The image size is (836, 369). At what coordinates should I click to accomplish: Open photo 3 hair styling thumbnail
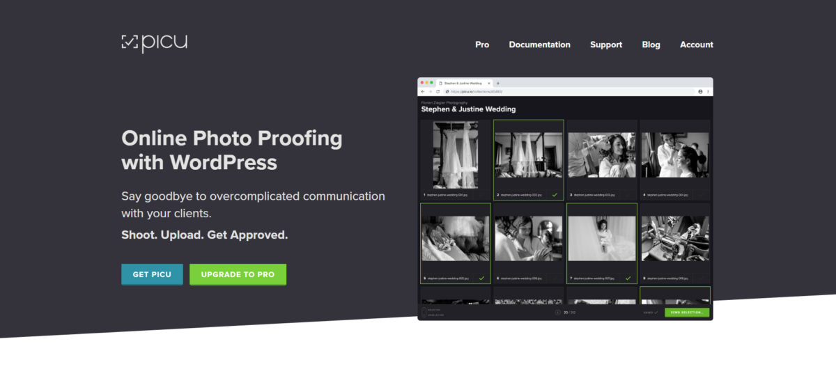click(602, 155)
